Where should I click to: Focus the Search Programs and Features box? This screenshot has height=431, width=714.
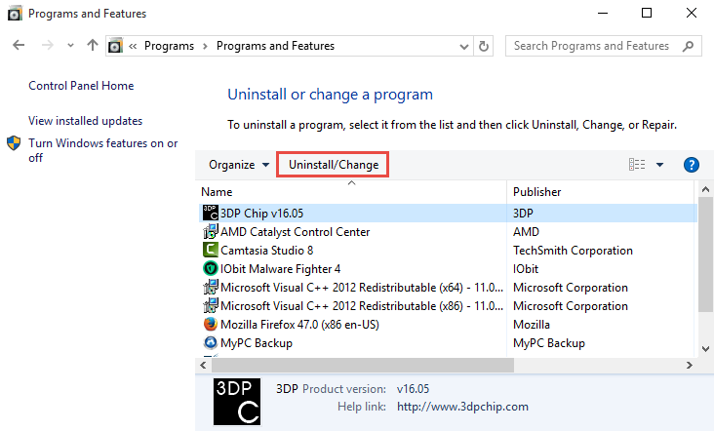click(604, 46)
